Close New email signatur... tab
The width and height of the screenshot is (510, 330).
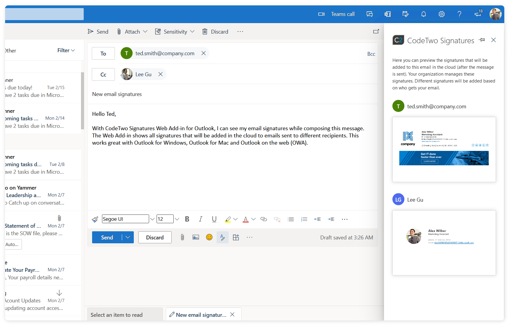tap(232, 314)
